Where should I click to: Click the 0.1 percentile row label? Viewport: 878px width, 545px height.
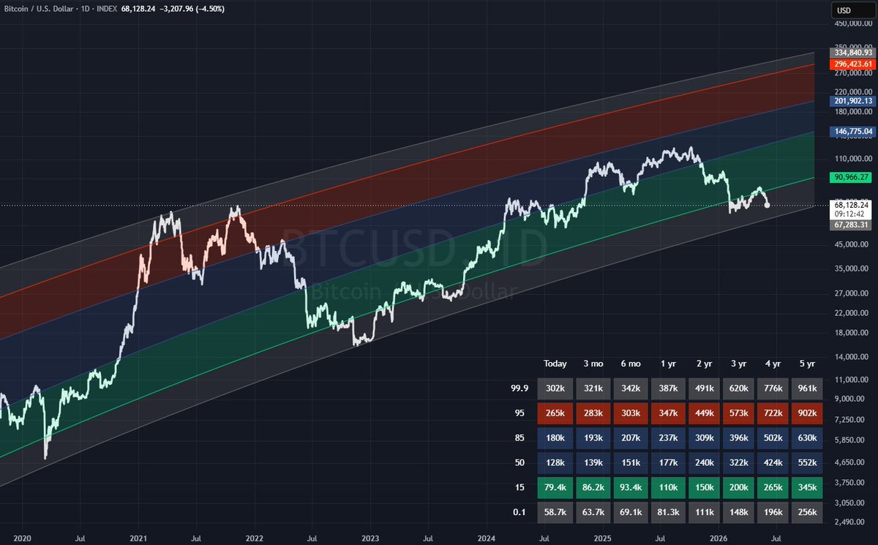[519, 513]
